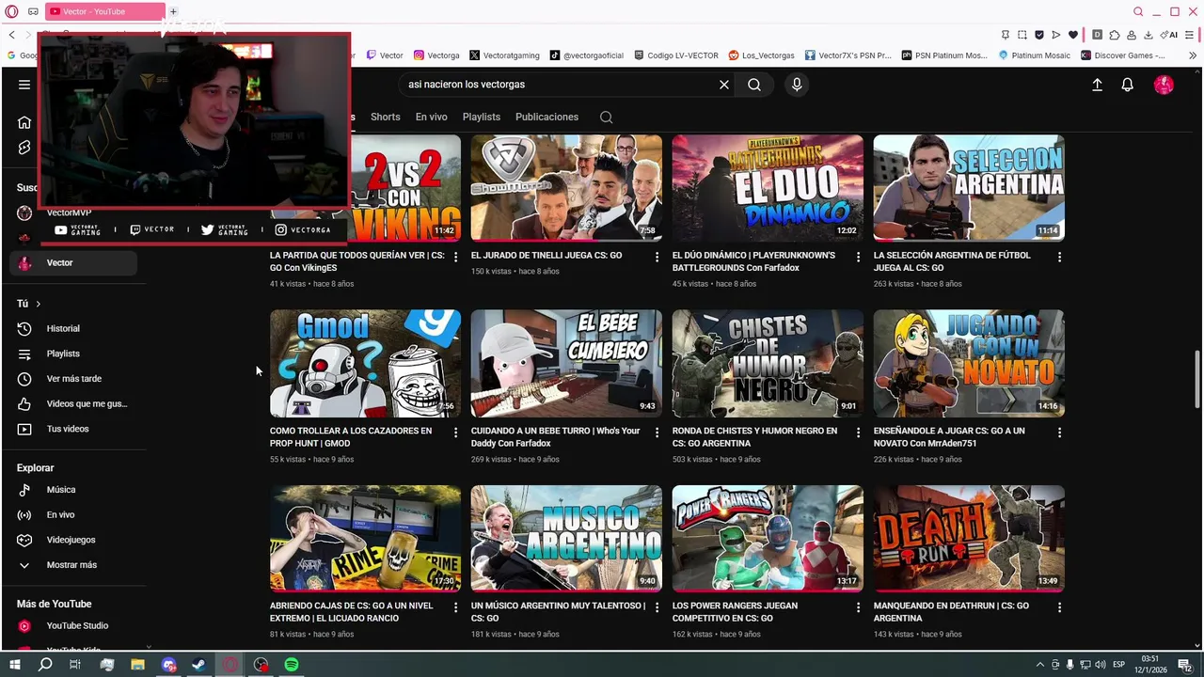Open options for LA SELECCIÓN ARGENTINA video
The width and height of the screenshot is (1204, 677).
coord(1059,257)
